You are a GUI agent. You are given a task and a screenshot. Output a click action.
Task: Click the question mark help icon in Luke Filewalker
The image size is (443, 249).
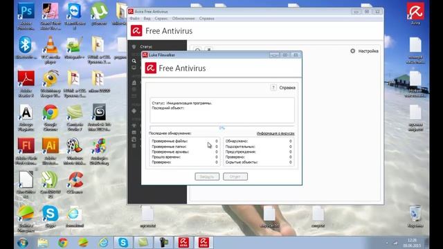[x=273, y=88]
